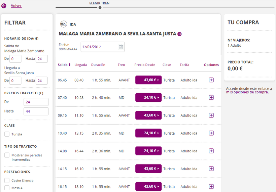Click the price Hasta field showing 44
Image resolution: width=276 pixels, height=192 pixels.
click(x=36, y=111)
